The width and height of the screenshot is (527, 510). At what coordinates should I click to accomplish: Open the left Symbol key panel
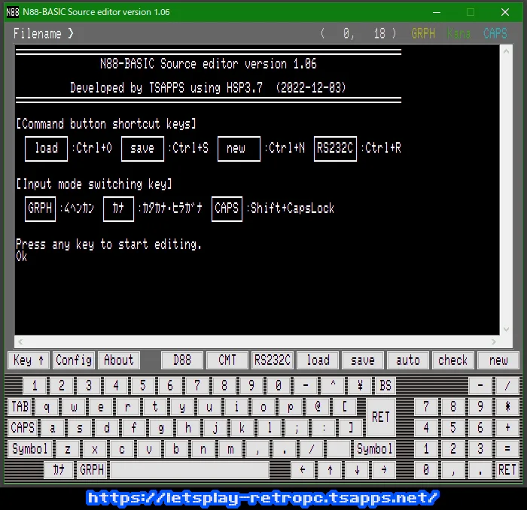click(30, 449)
